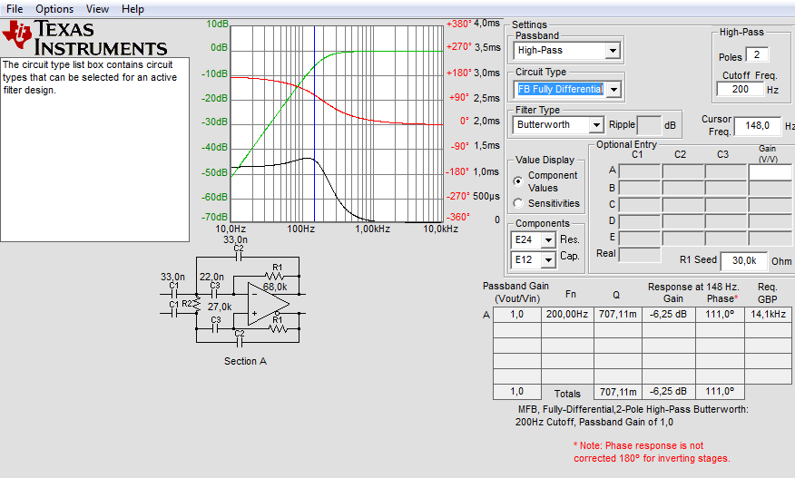Screen dimensions: 795x478
Task: Click the Optional Entry row A C3 field
Action: (x=726, y=171)
